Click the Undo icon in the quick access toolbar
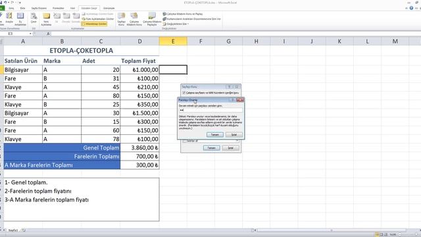Viewport: 421px width, 237px height. (x=5, y=3)
